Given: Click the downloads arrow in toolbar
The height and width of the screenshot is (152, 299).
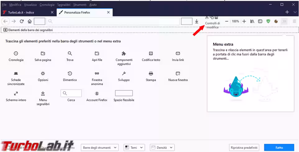Looking at the screenshot, I should click(x=196, y=21).
